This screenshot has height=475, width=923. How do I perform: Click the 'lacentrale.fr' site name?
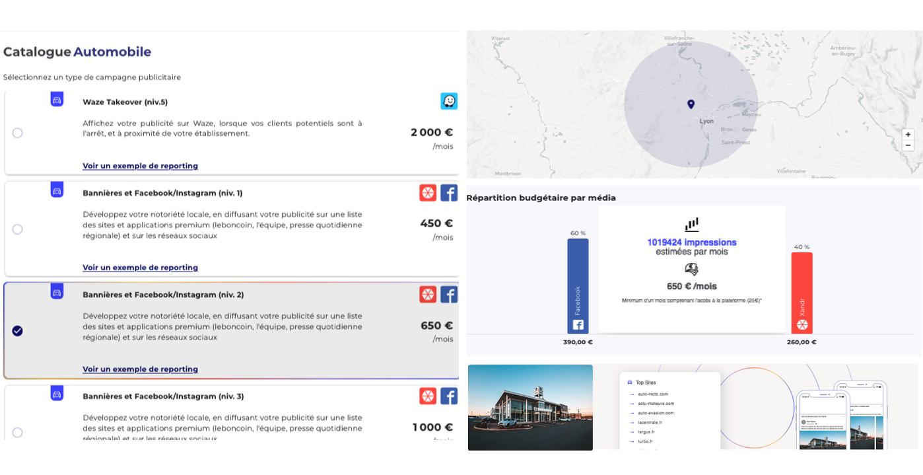[650, 422]
